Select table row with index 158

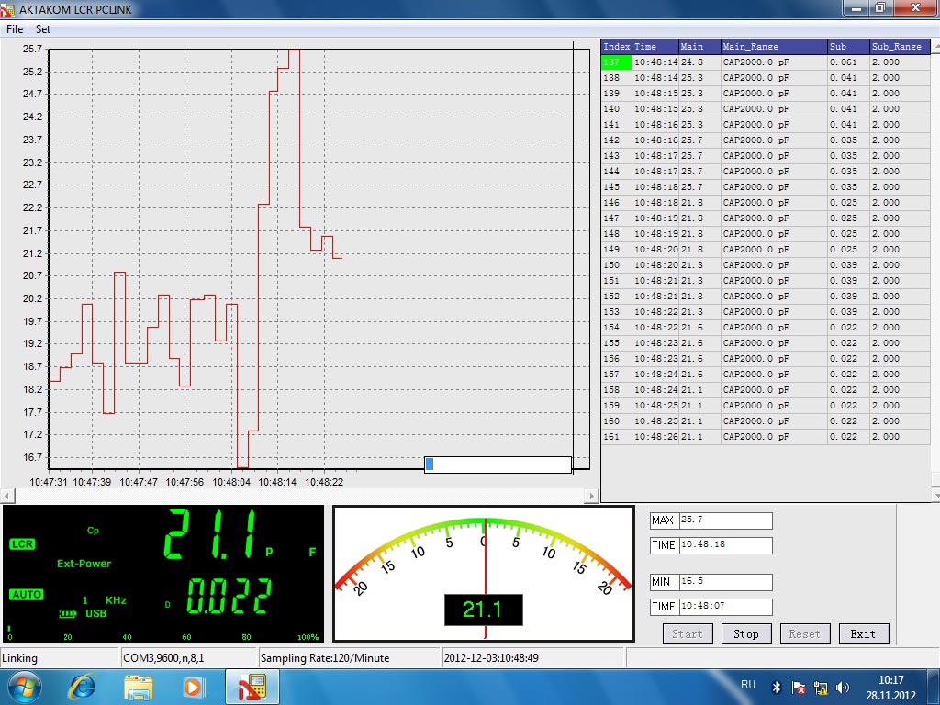(766, 389)
